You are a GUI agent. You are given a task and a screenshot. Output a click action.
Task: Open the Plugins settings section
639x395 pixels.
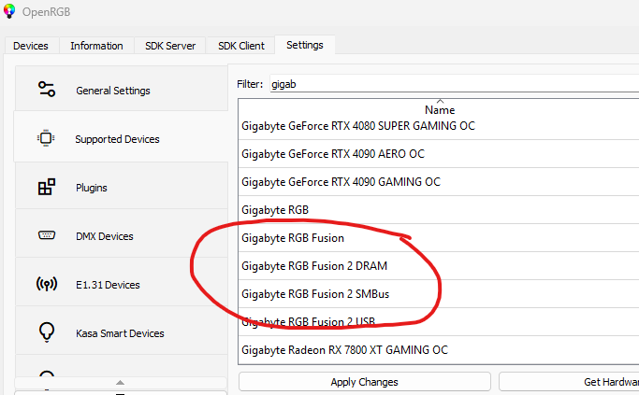(x=121, y=186)
